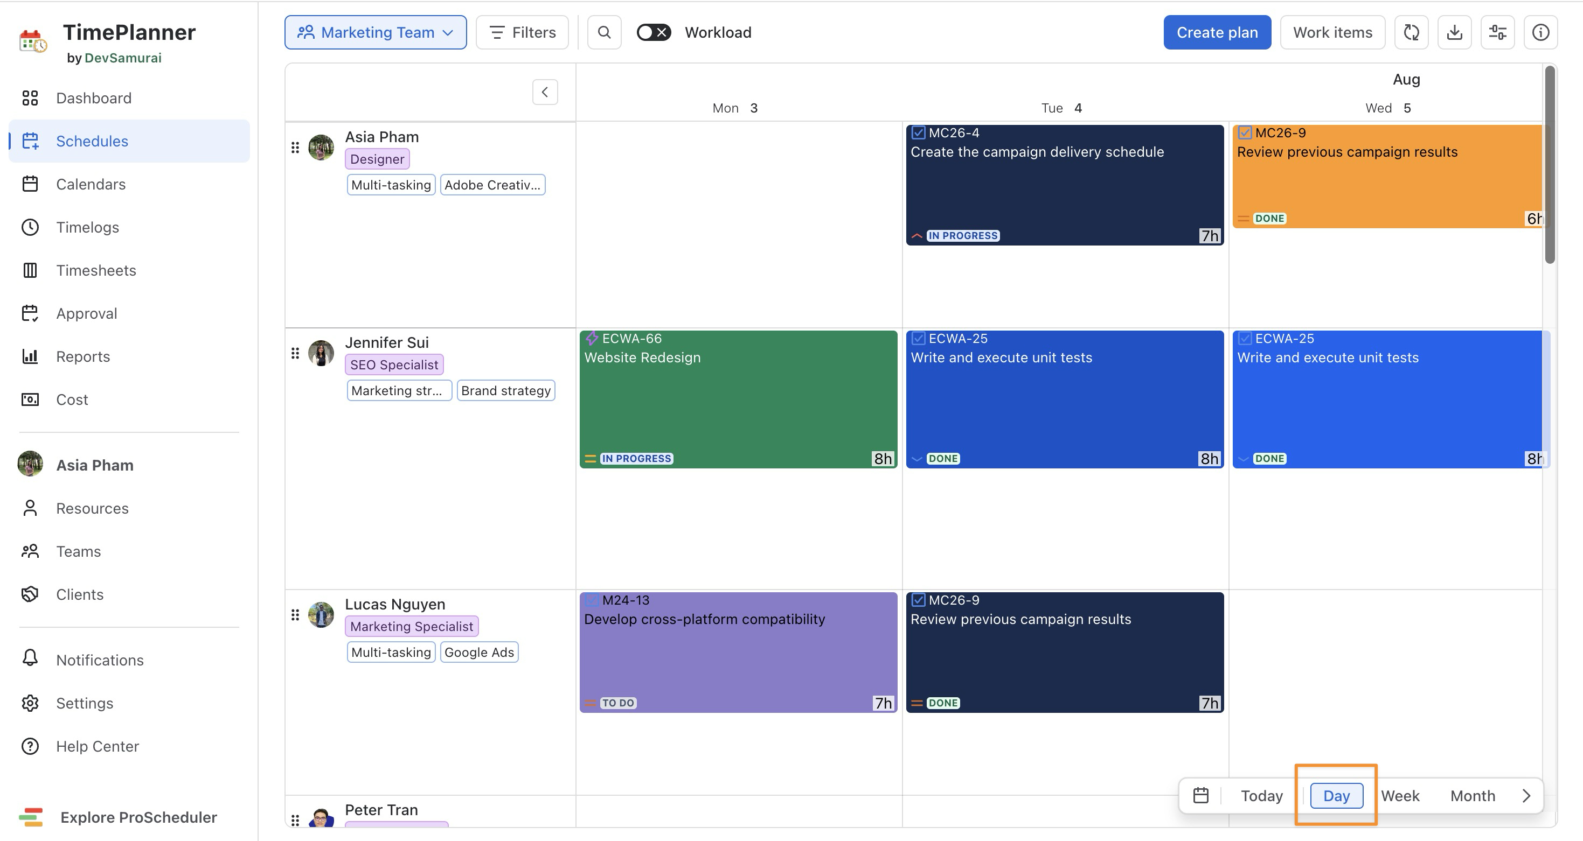Expand the Marketing Team dropdown
Viewport: 1583px width, 841px height.
pos(376,32)
